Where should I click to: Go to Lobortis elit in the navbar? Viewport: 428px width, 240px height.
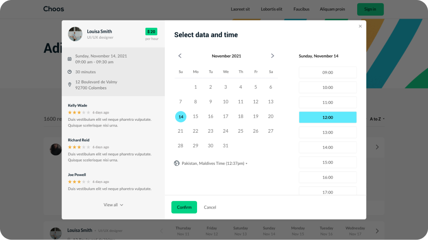[271, 9]
